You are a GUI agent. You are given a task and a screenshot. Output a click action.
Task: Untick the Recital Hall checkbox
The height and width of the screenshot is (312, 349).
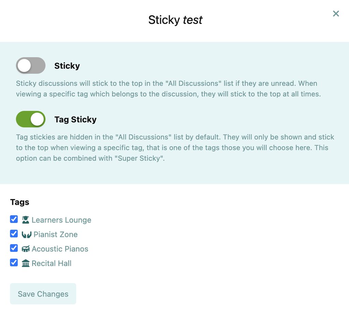14,263
